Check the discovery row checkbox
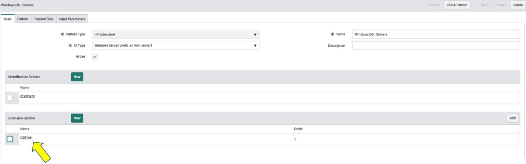The width and height of the screenshot is (526, 164). click(x=10, y=98)
